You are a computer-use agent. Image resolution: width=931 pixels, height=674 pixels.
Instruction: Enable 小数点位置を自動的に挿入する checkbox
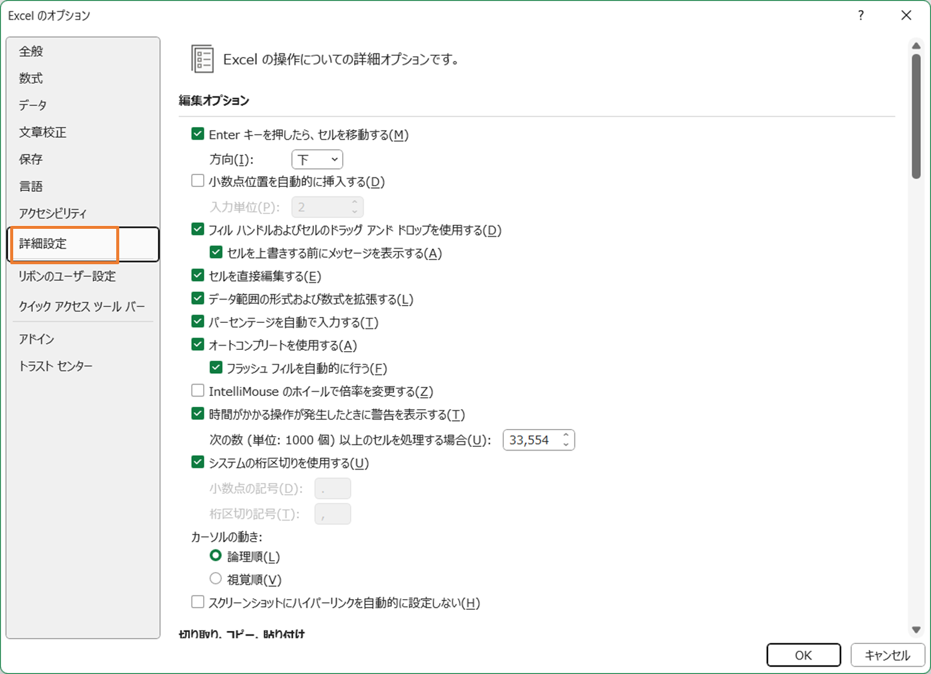tap(198, 180)
